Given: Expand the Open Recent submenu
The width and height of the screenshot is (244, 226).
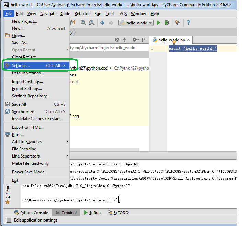Looking at the screenshot, I should pos(67,50).
